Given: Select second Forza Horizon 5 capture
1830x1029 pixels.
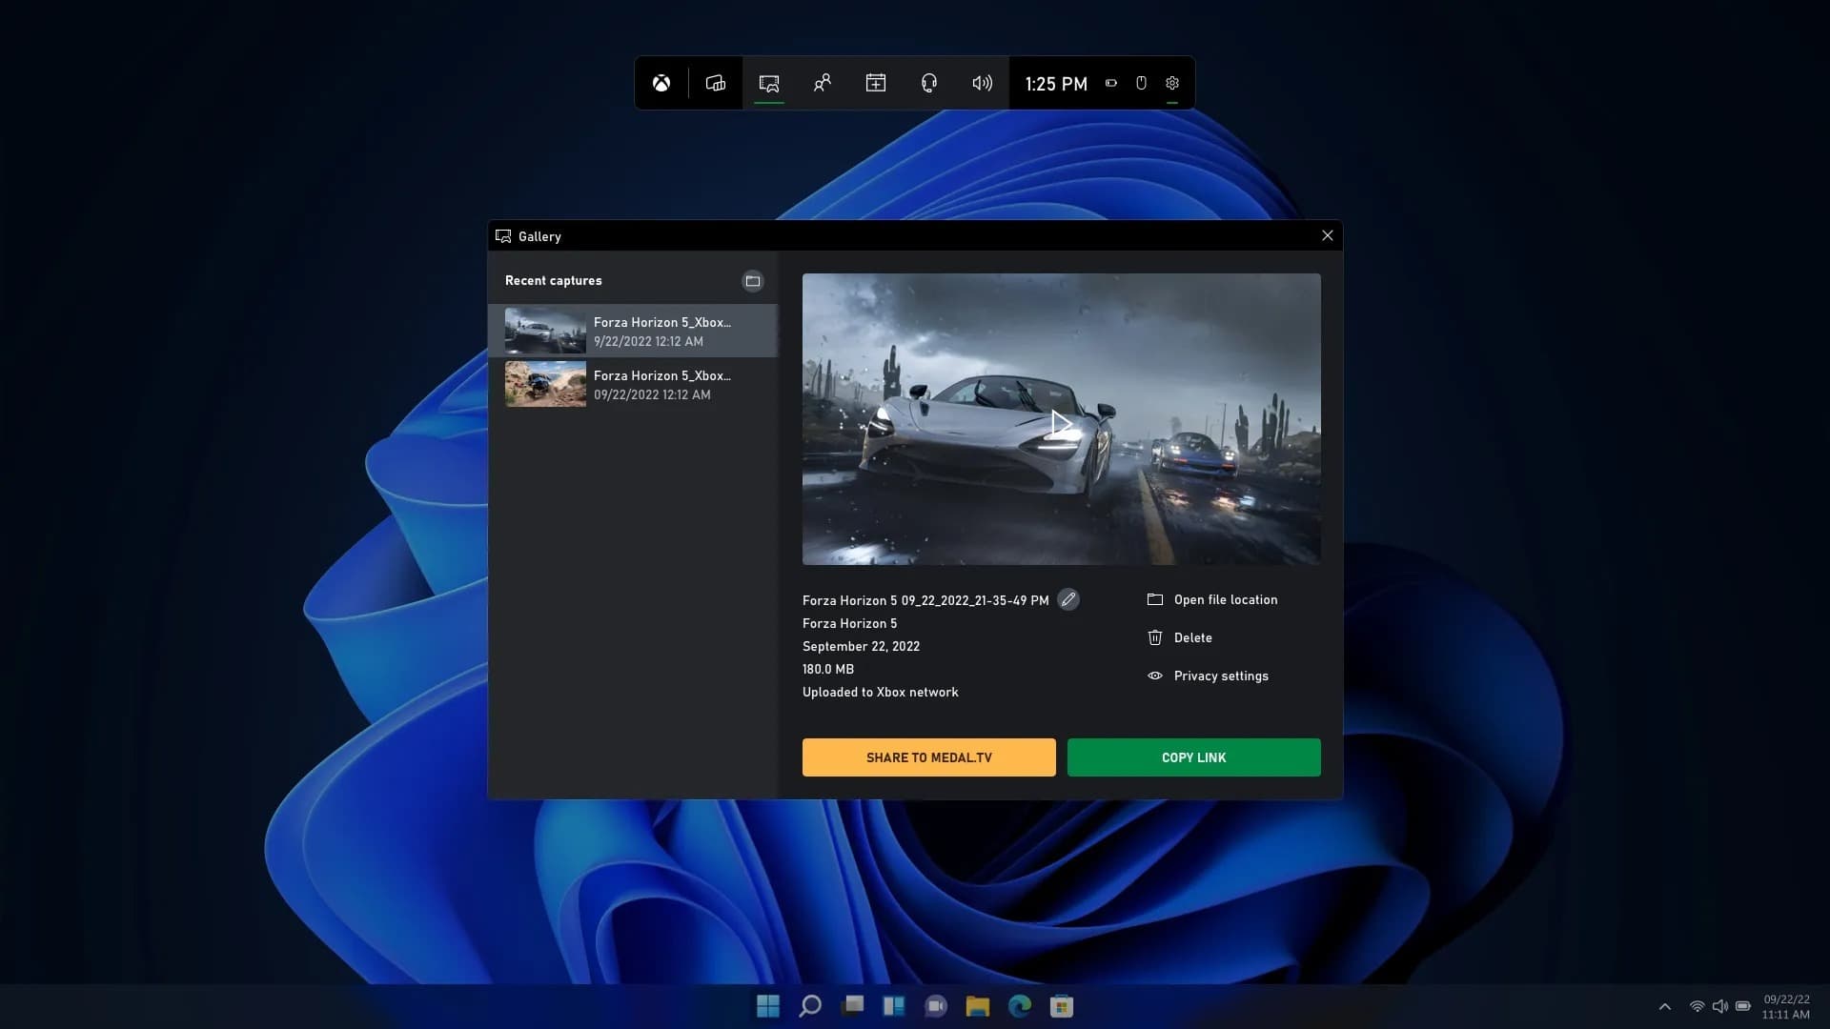Looking at the screenshot, I should 633,384.
